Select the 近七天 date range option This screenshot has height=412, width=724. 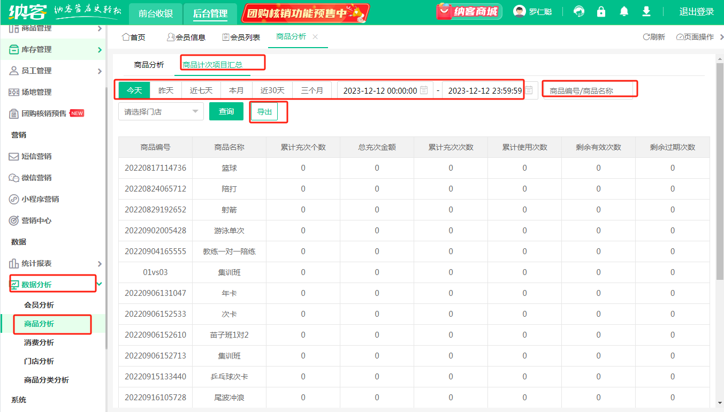(201, 90)
